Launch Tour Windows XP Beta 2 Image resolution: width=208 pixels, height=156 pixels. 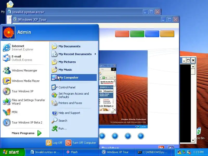(25, 122)
